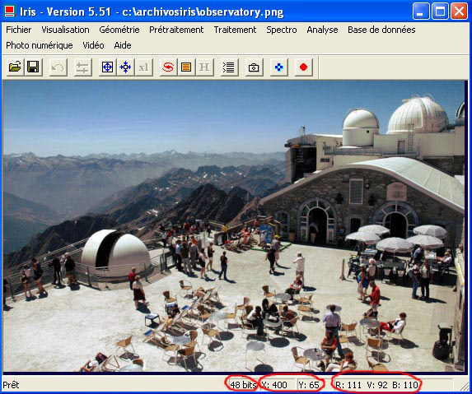This screenshot has height=394, width=472.
Task: Open the Base de données menu
Action: pyautogui.click(x=381, y=30)
